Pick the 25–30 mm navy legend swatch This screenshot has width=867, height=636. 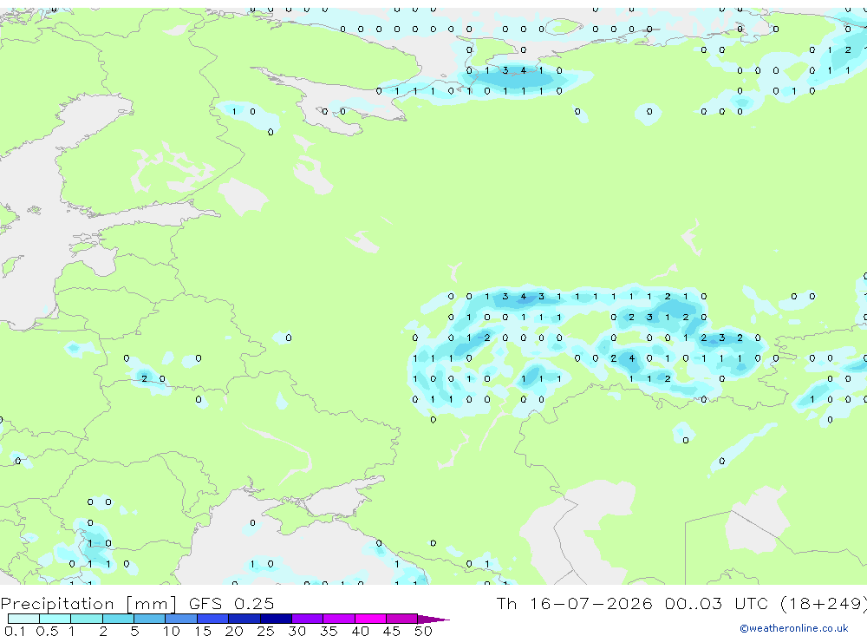tap(276, 619)
